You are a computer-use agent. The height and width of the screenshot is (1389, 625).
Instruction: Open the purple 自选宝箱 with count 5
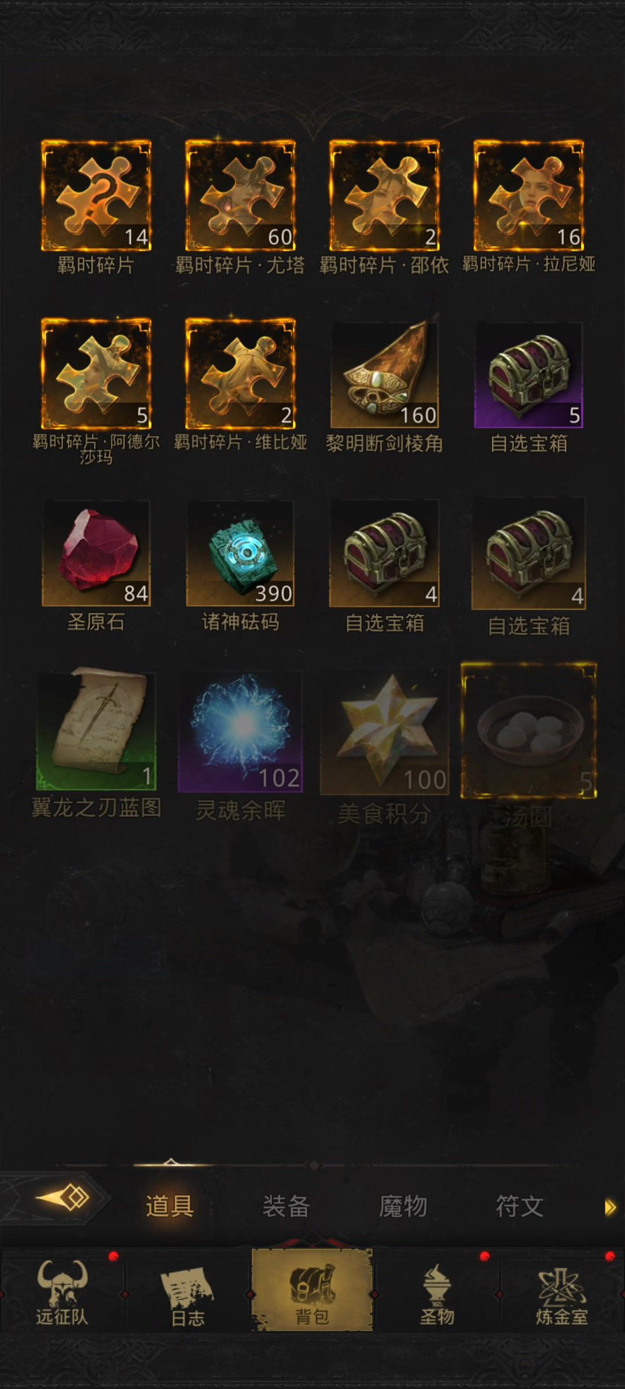coord(528,374)
